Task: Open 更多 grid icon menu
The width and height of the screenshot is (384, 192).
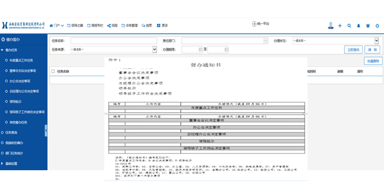Action: [x=162, y=25]
